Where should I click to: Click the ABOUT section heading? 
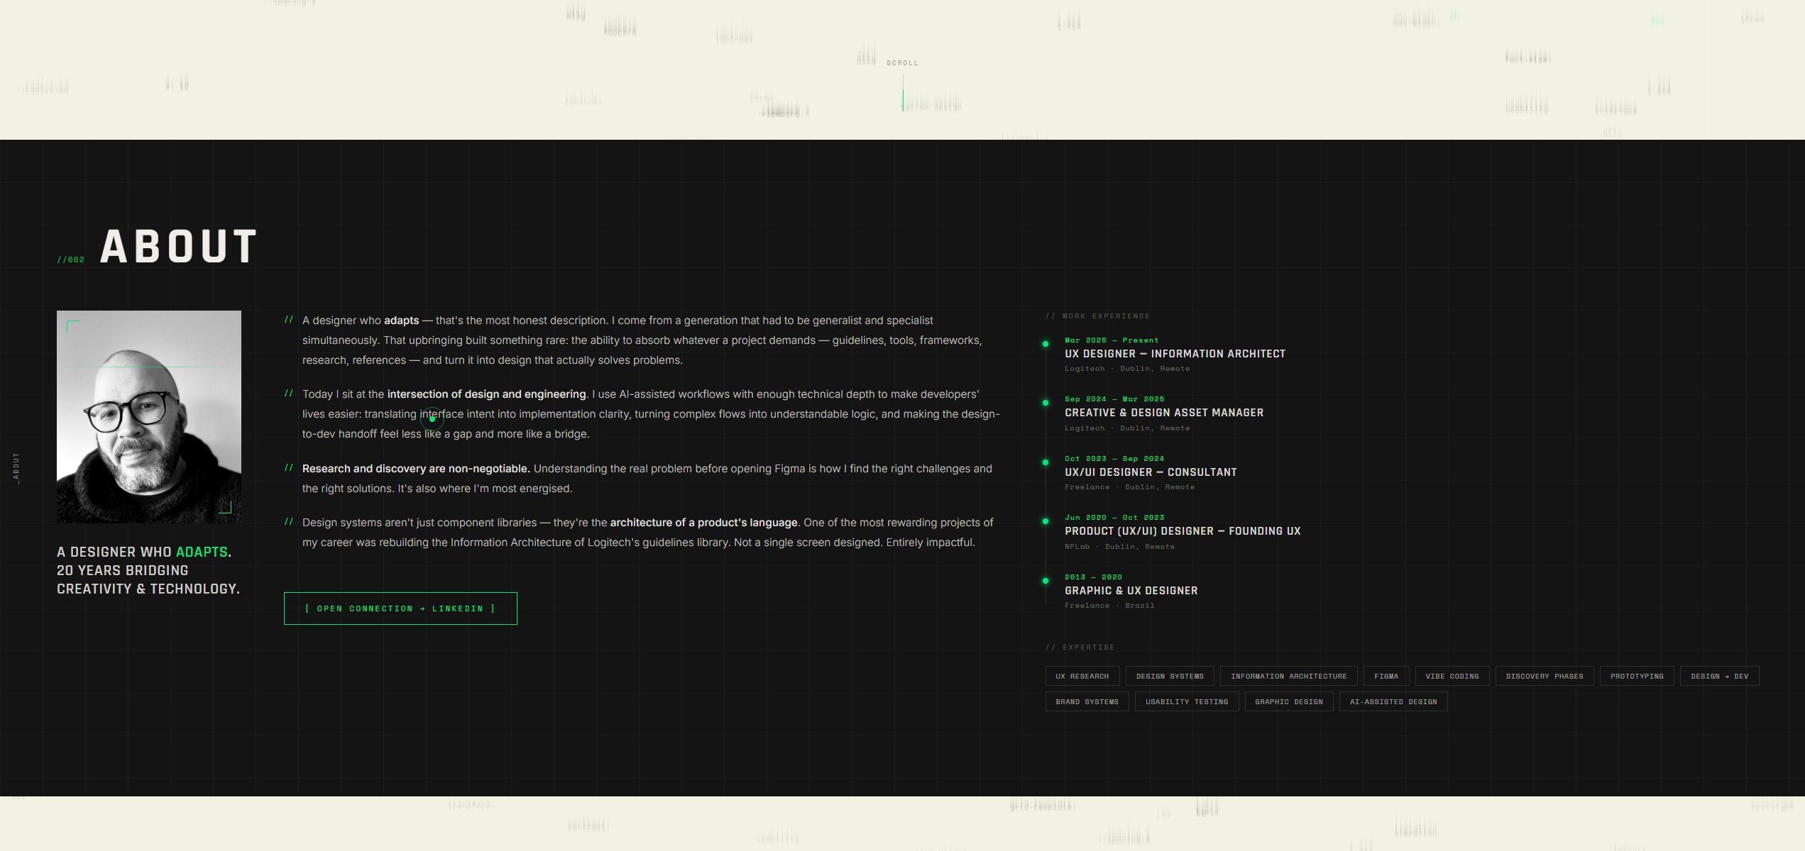[x=177, y=247]
